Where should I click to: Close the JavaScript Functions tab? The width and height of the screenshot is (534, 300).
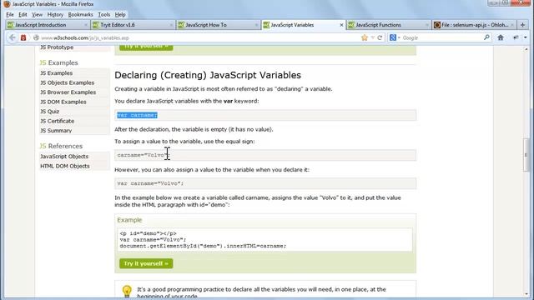tap(426, 25)
